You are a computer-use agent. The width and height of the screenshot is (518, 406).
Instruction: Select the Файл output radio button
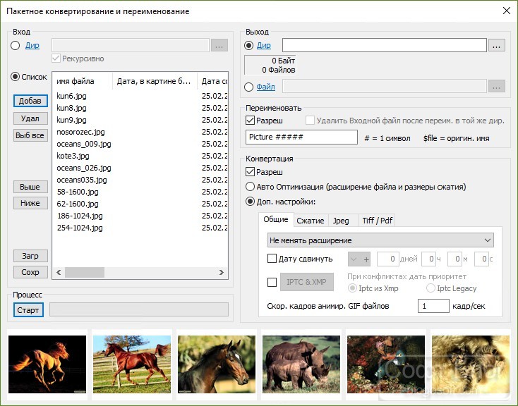(x=248, y=87)
